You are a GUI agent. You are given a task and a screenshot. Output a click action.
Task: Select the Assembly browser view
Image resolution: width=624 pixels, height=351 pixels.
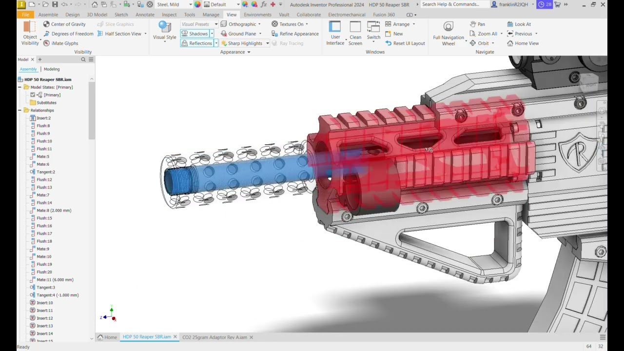[x=28, y=69]
